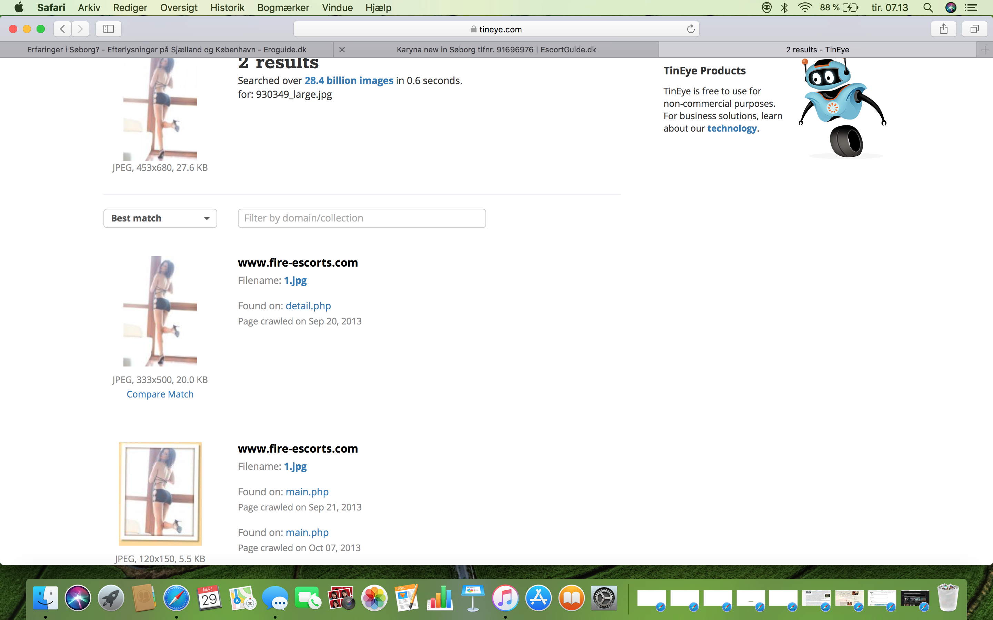Focus the Filter by domain/collection field
The image size is (993, 620).
(x=361, y=218)
